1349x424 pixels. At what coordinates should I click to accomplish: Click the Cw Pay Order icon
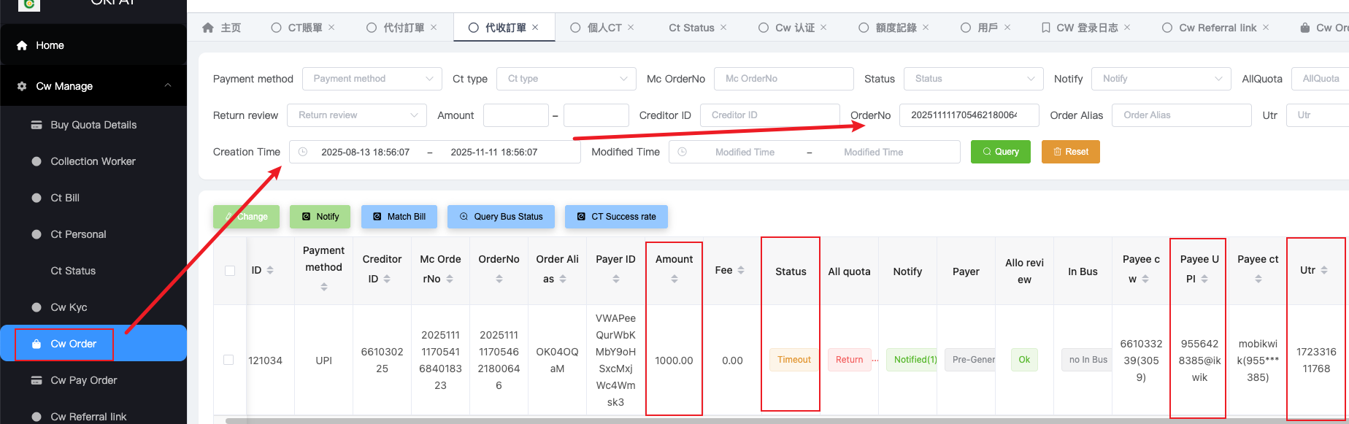pos(36,380)
